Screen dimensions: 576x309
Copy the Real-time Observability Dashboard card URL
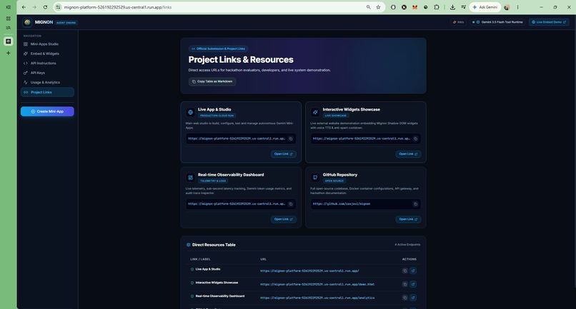tap(291, 204)
